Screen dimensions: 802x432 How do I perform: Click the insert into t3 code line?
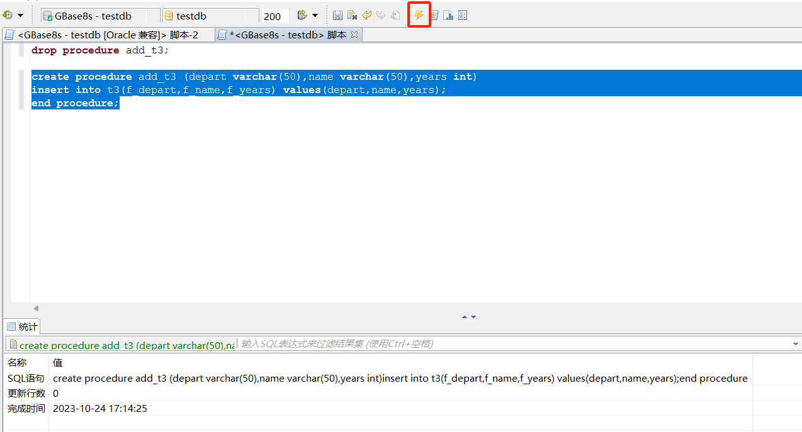coord(239,90)
